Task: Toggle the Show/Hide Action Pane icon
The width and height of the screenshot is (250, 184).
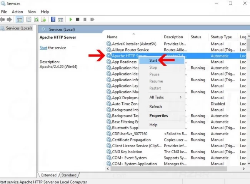Action: 61,20
